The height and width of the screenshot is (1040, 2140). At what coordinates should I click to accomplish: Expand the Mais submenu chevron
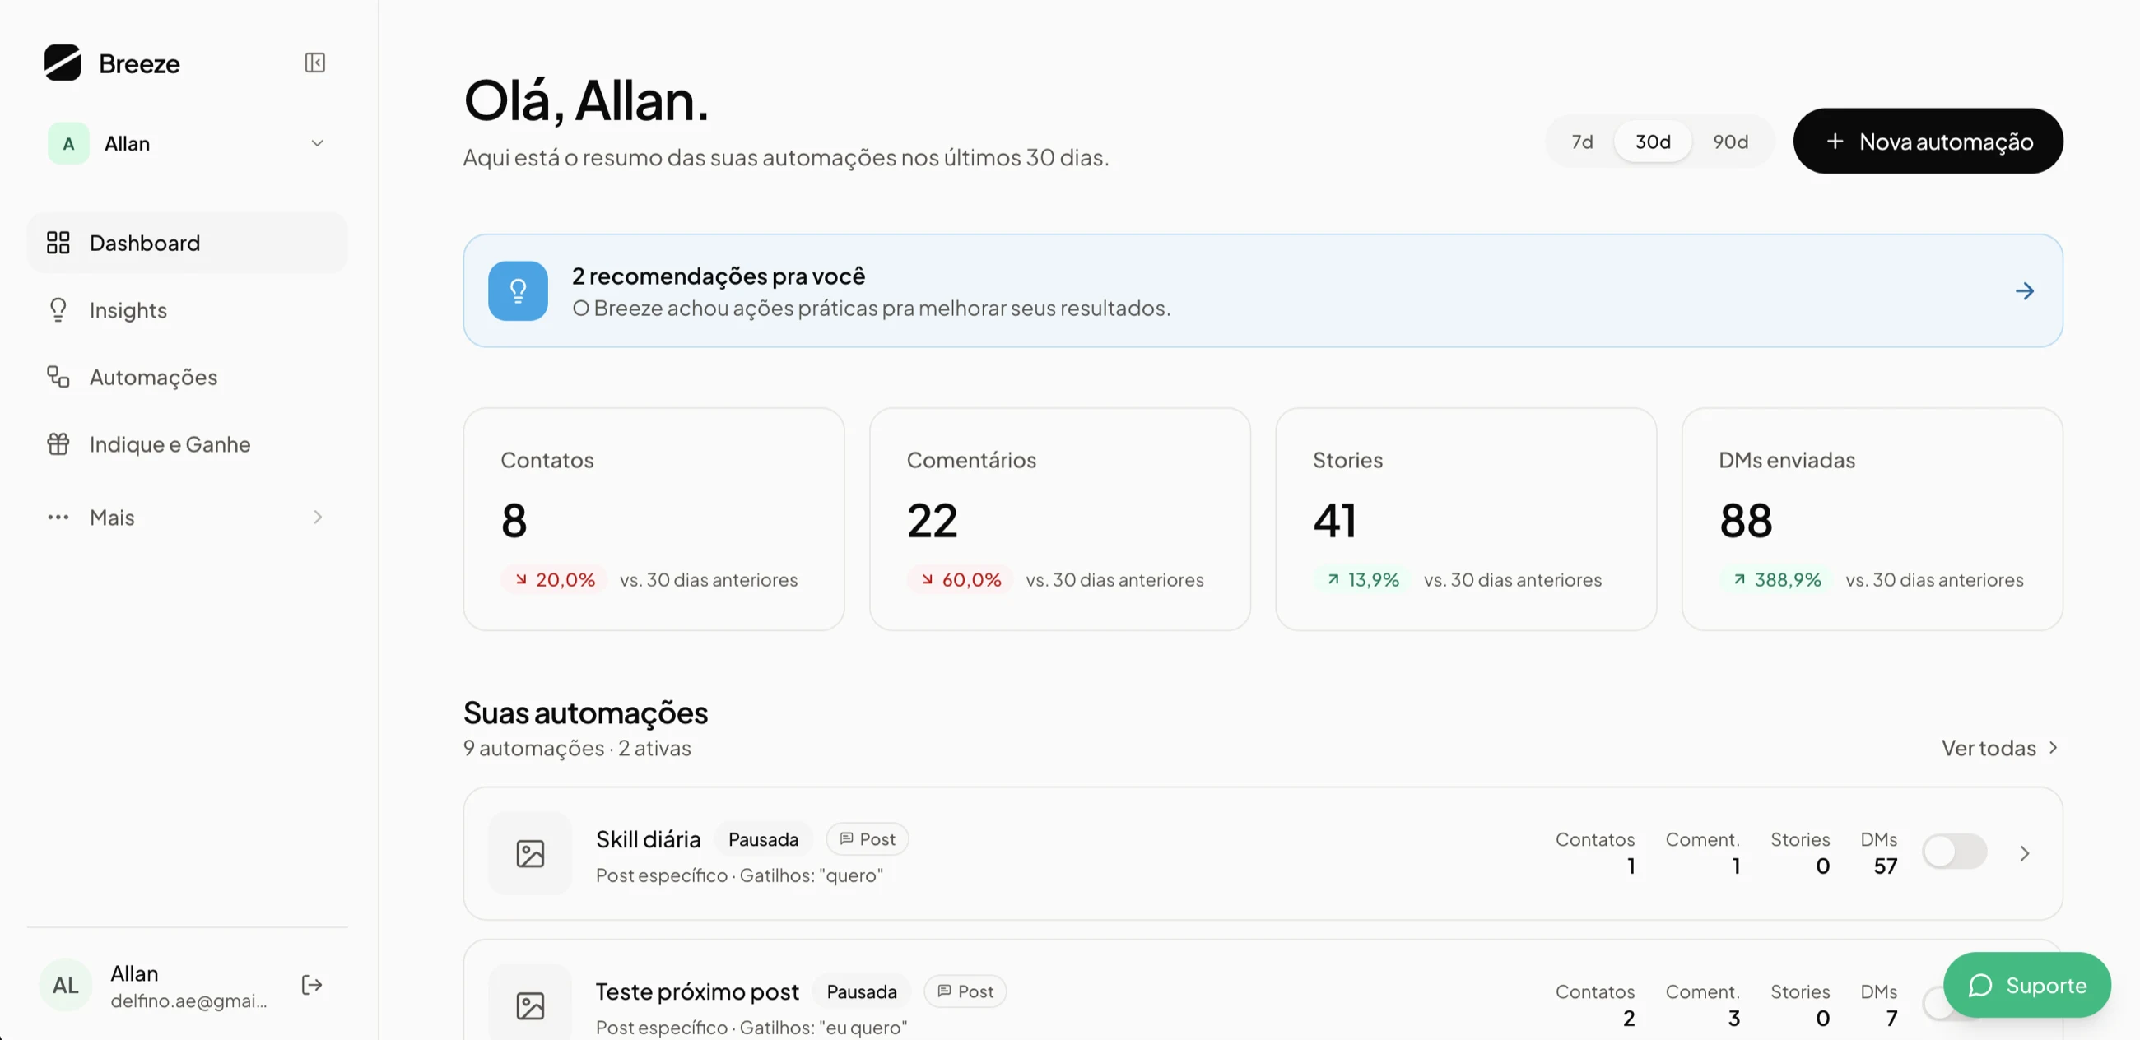[318, 518]
